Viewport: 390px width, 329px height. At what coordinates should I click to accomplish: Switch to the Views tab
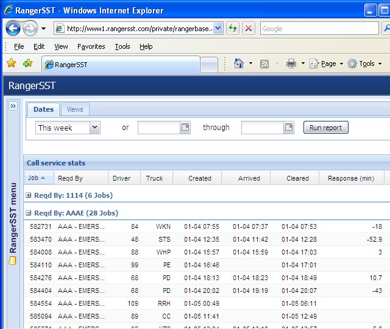click(74, 109)
